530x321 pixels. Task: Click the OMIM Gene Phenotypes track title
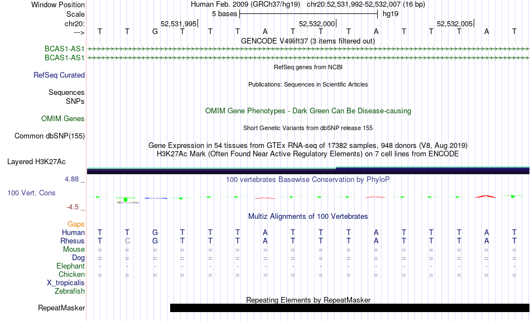pos(308,111)
